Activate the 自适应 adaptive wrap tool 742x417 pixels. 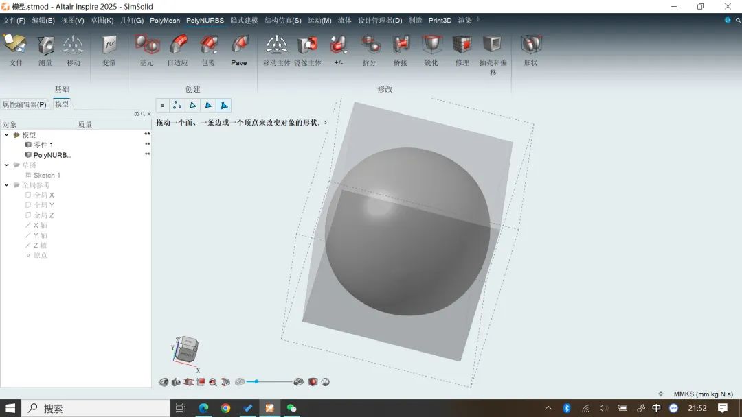pyautogui.click(x=177, y=47)
